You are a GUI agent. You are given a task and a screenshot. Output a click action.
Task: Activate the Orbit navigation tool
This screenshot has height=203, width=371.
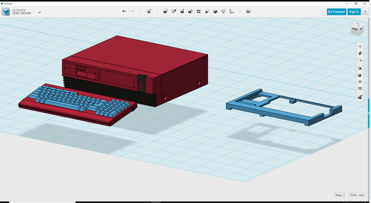(360, 53)
